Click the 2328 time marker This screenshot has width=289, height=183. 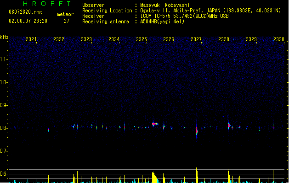pyautogui.click(x=224, y=39)
